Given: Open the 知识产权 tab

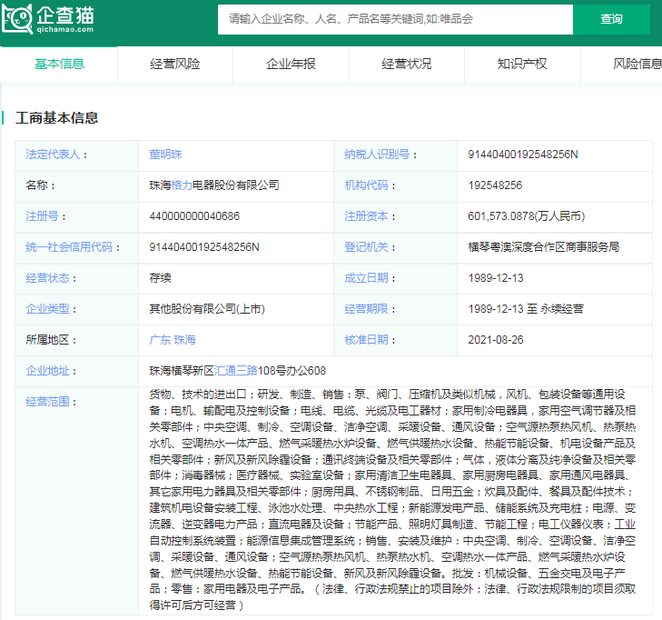Looking at the screenshot, I should (x=522, y=65).
